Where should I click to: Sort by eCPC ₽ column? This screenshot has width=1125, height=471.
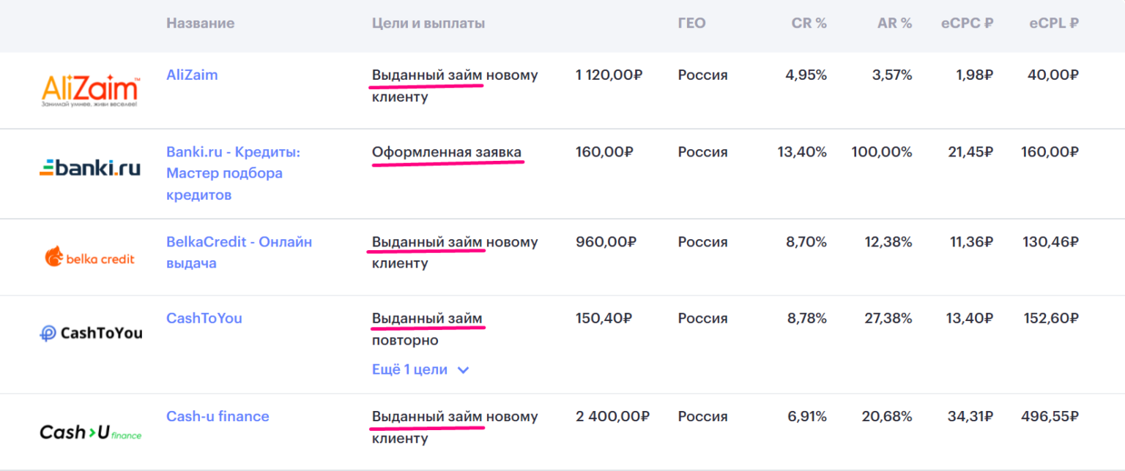pos(967,23)
